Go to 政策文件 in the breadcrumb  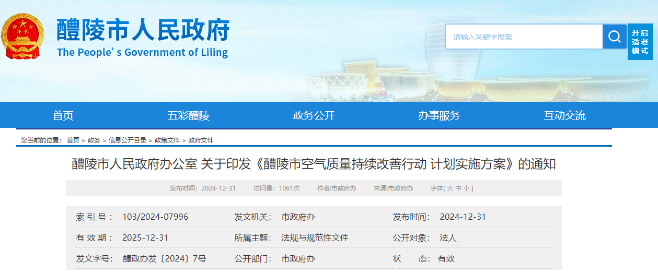(x=167, y=140)
